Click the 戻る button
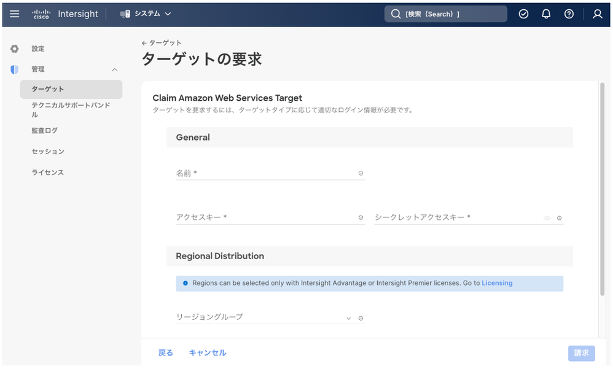Screen dimensions: 613x369 point(165,353)
